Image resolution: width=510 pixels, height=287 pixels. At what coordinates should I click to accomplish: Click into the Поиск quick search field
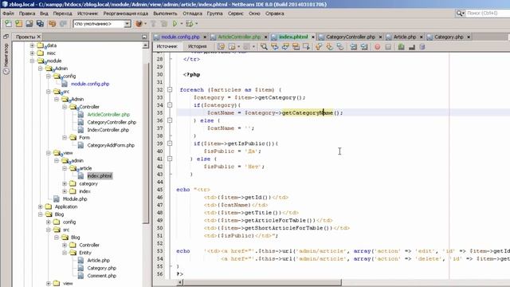pos(488,13)
